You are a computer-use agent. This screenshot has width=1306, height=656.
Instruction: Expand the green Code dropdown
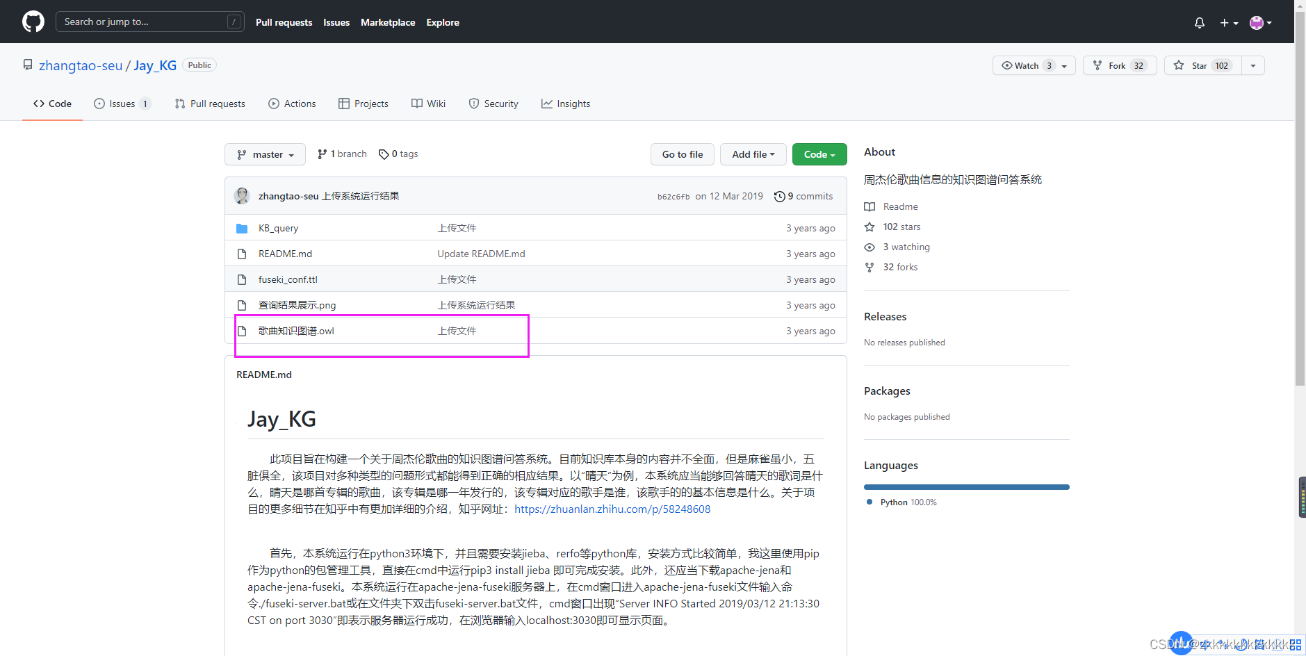click(819, 154)
